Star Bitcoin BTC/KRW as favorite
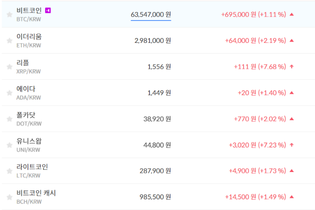The width and height of the screenshot is (315, 210). point(9,15)
